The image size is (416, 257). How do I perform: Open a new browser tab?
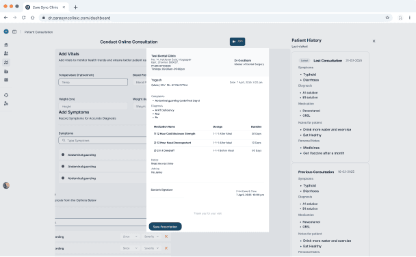76,7
